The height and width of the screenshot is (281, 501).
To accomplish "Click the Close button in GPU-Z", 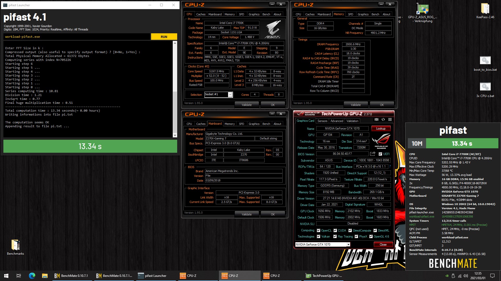I will 383,245.
